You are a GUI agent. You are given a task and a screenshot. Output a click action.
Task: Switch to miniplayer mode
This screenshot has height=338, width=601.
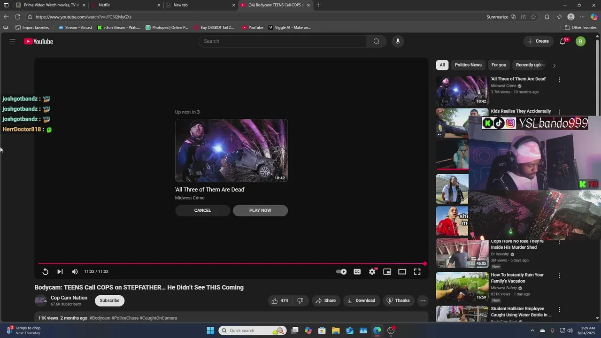pos(387,271)
